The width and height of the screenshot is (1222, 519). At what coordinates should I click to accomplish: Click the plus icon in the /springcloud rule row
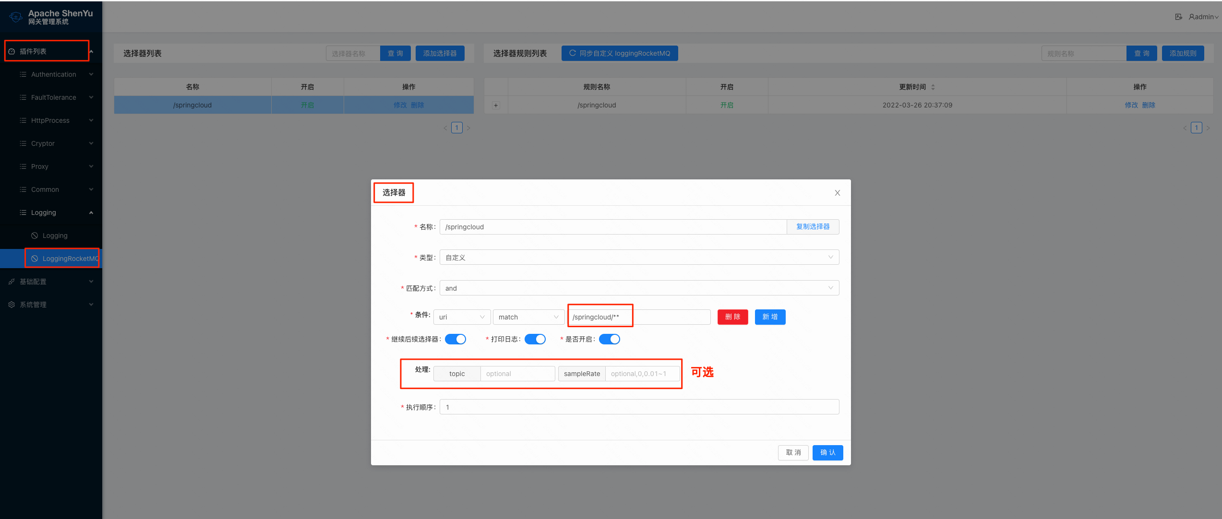[x=496, y=106]
